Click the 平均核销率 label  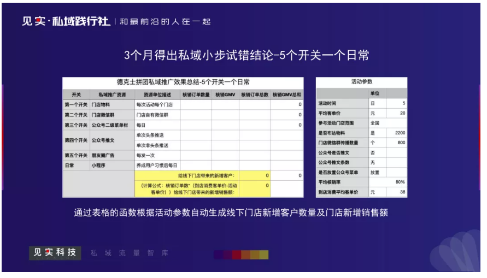pyautogui.click(x=343, y=182)
